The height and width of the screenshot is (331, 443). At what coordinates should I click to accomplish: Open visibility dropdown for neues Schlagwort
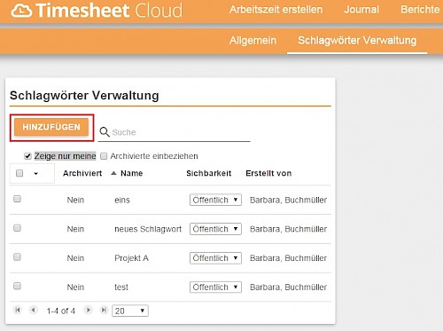point(215,229)
